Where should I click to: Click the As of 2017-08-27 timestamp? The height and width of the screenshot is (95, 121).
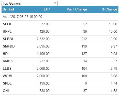tap(23, 17)
